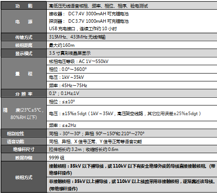
Task: Select 同相 -30°~30° phase qualification cell
Action: click(x=132, y=133)
